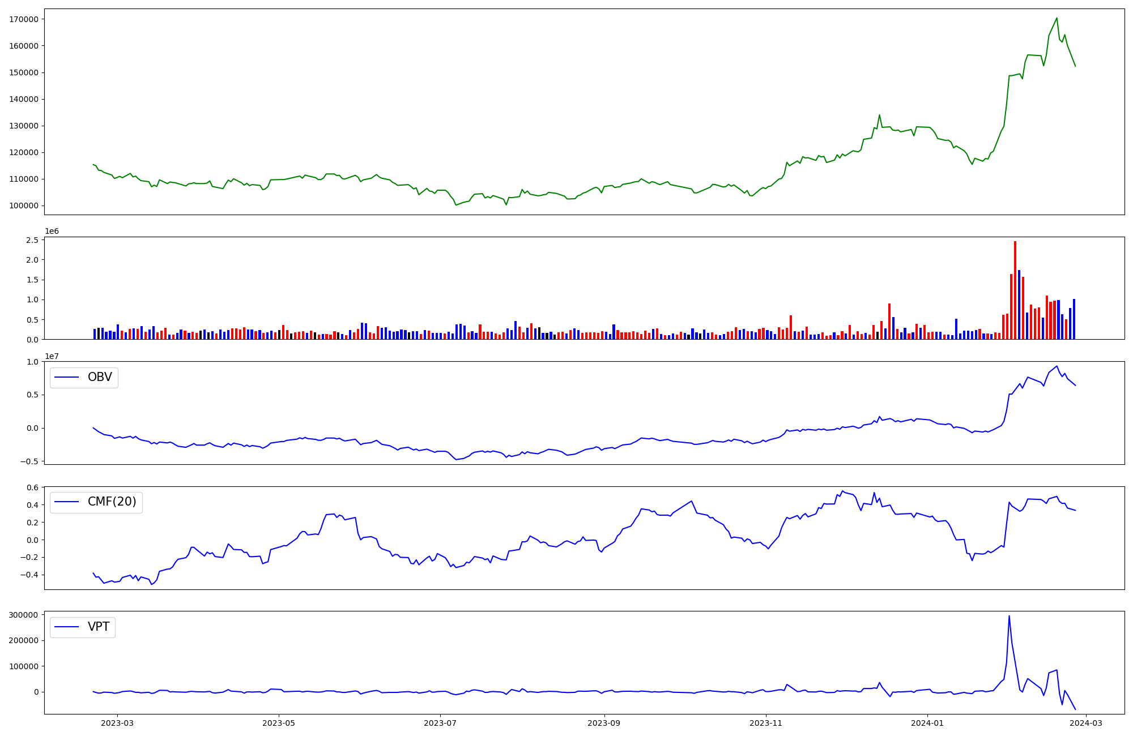Click the 2023-09 x-axis date label
The image size is (1133, 736).
604,723
